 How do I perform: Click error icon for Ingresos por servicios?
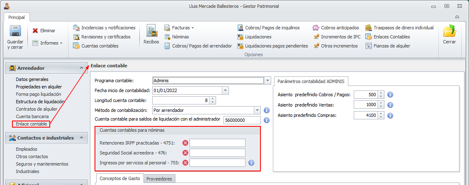point(185,163)
